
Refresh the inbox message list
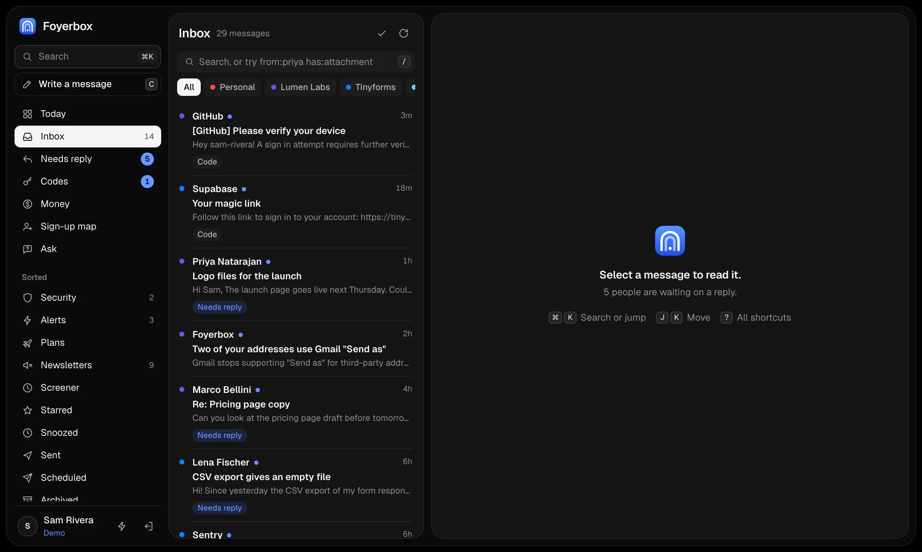403,33
